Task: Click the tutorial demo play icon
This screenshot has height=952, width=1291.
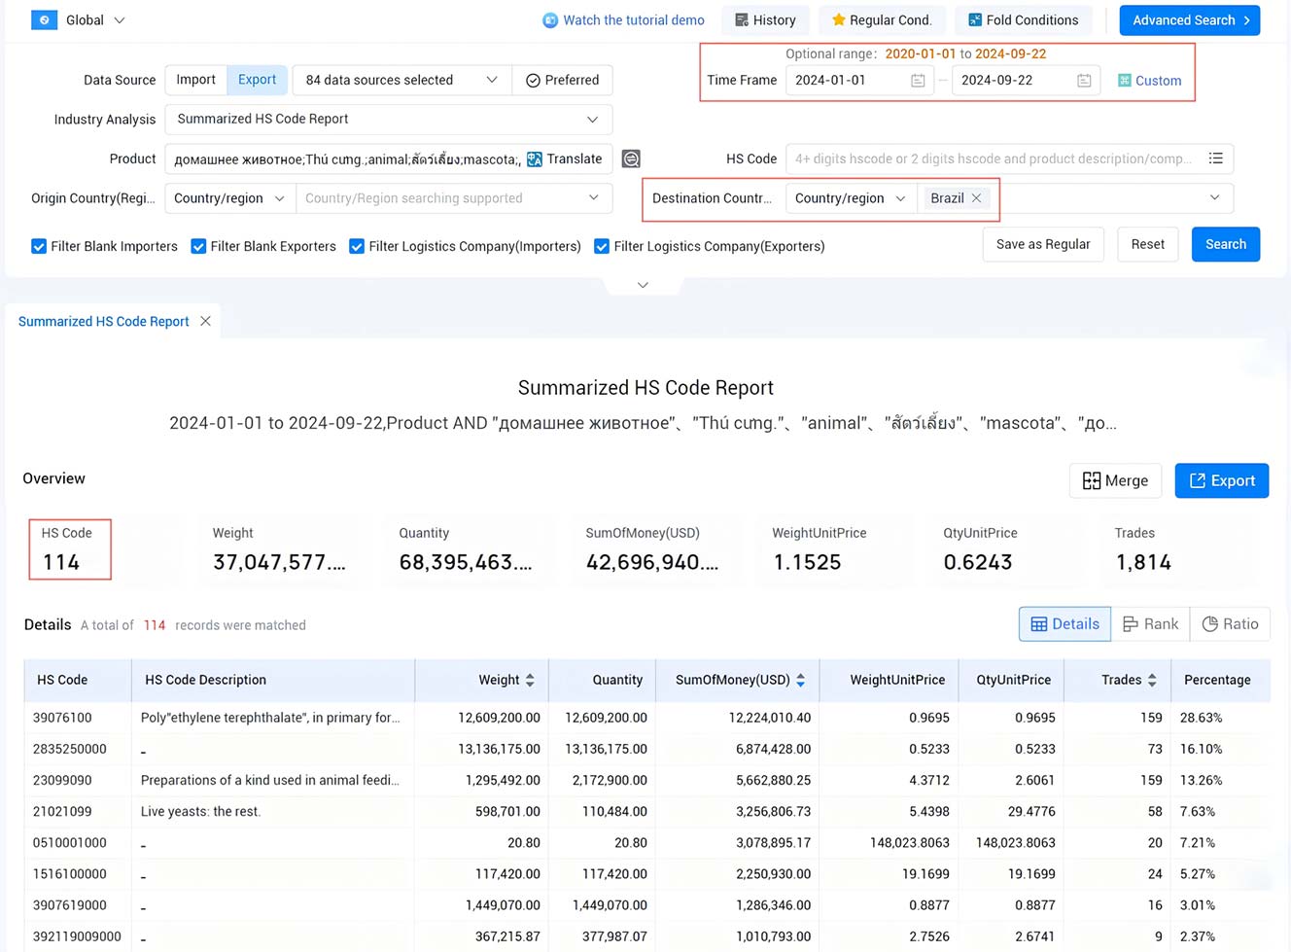Action: (x=550, y=19)
